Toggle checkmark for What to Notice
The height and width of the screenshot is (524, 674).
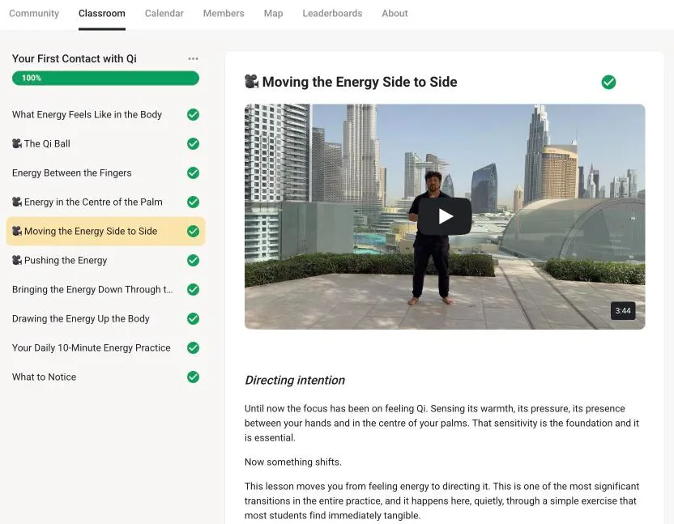click(x=193, y=377)
